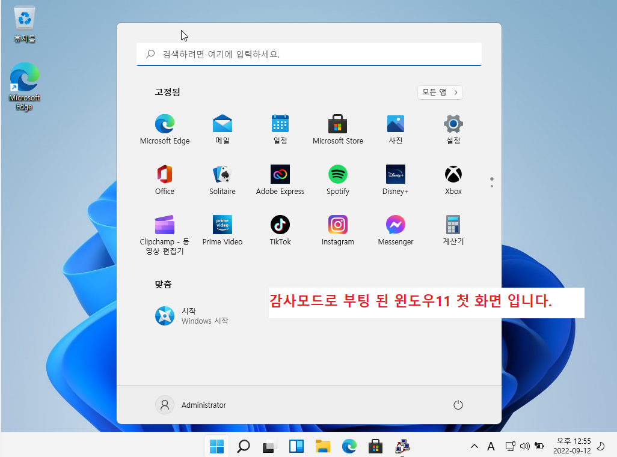Open taskbar Search magnifier

point(244,446)
